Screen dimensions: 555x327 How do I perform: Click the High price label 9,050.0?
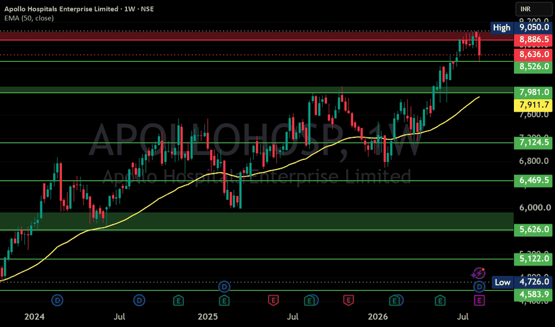pyautogui.click(x=534, y=27)
